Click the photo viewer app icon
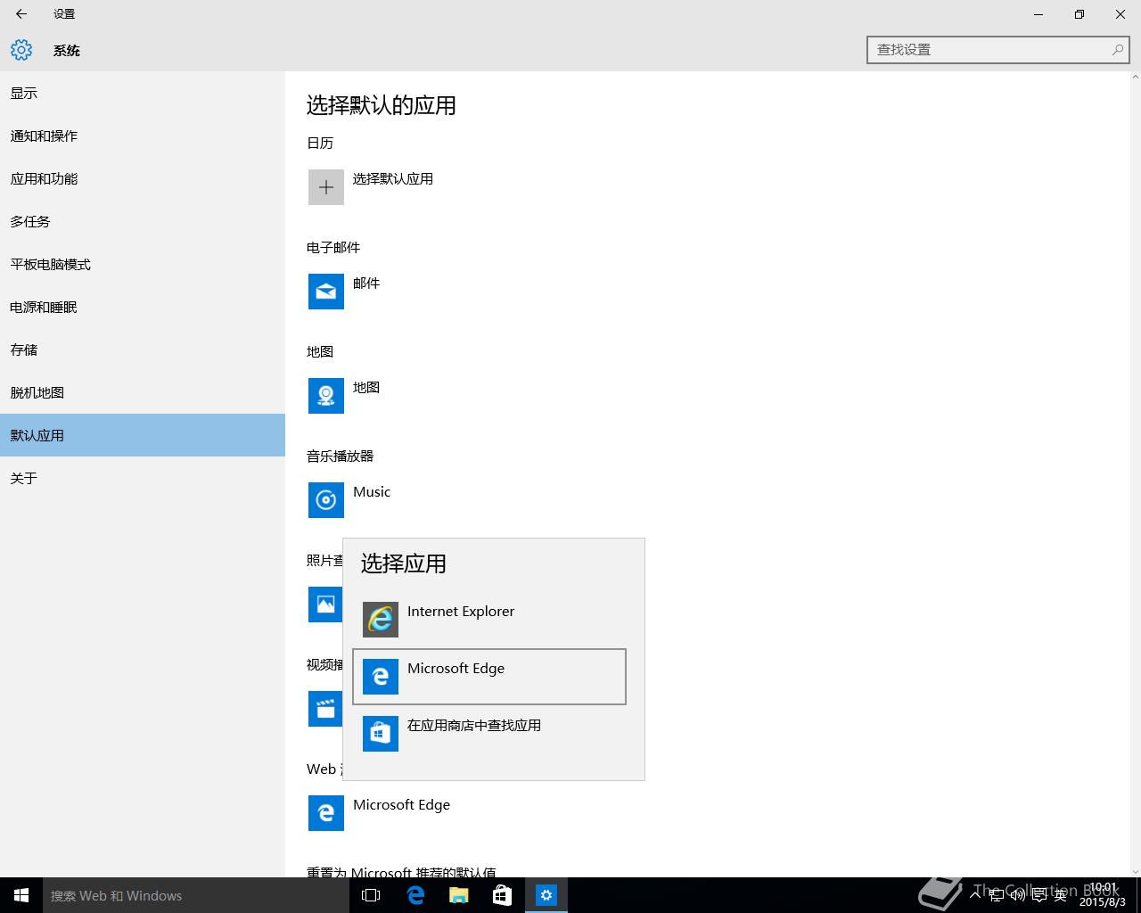1141x913 pixels. pos(325,605)
